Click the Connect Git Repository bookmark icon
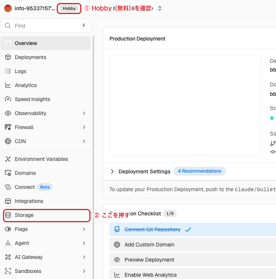The width and height of the screenshot is (276, 279). 117,229
